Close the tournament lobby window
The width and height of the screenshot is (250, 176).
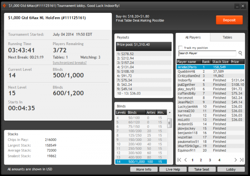coord(243,6)
